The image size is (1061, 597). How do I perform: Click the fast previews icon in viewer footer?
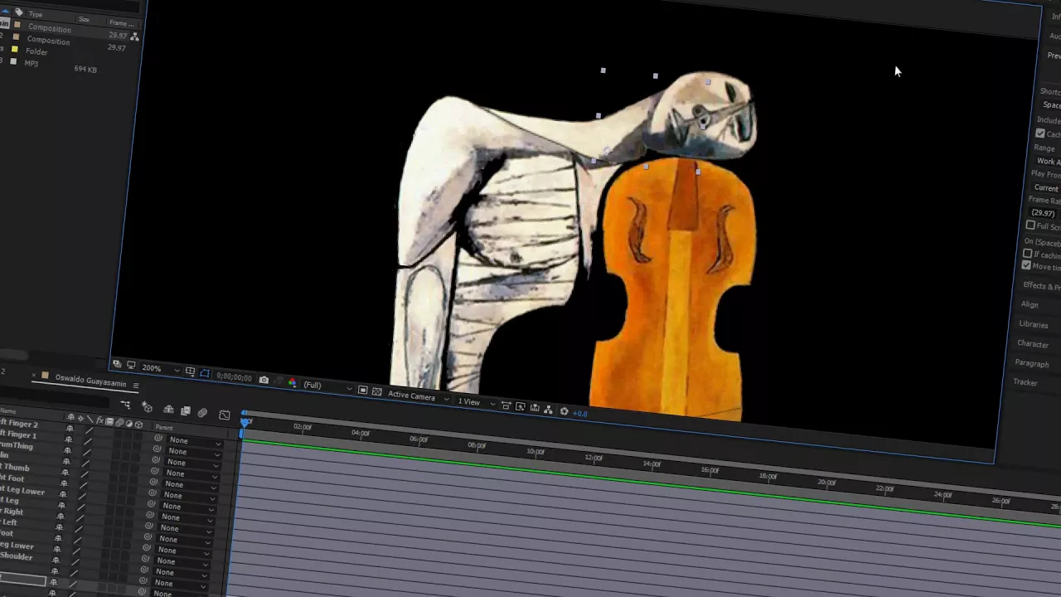click(521, 406)
